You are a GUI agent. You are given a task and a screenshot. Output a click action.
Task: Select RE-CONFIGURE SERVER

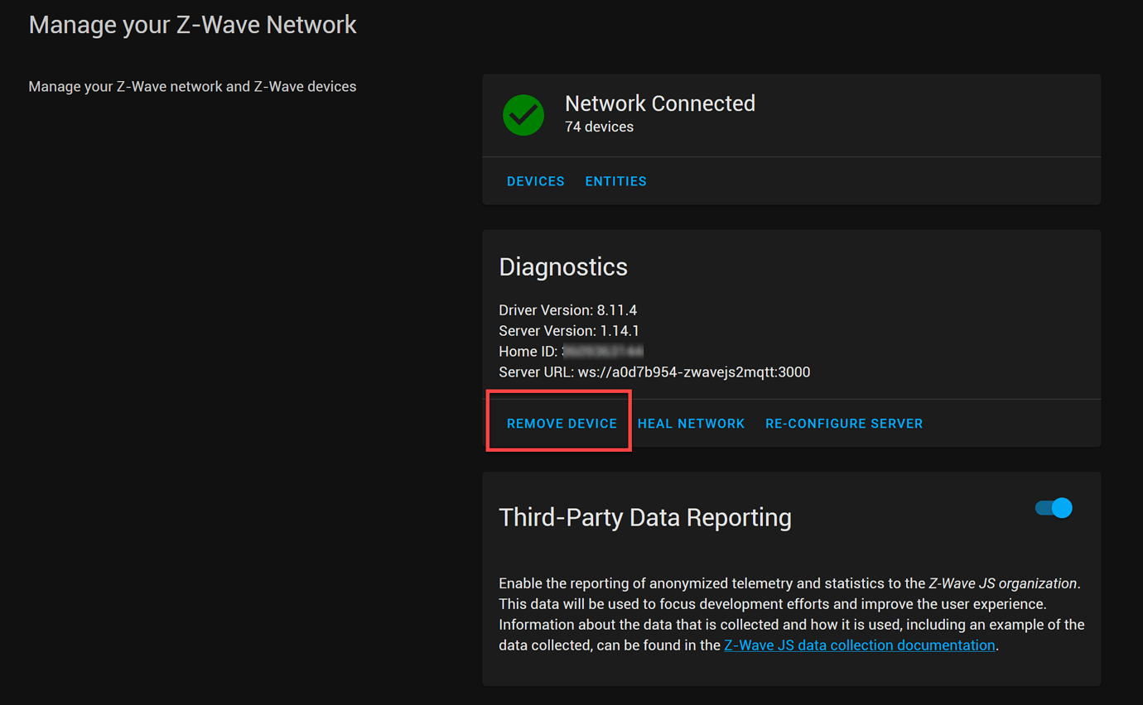click(843, 423)
